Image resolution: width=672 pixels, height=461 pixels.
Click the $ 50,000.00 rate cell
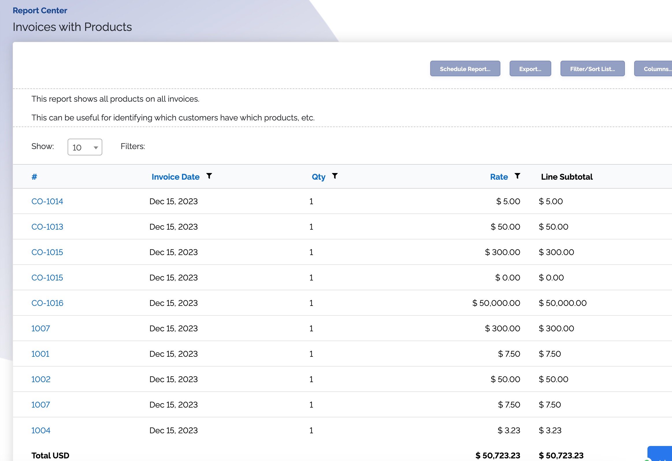pyautogui.click(x=496, y=303)
